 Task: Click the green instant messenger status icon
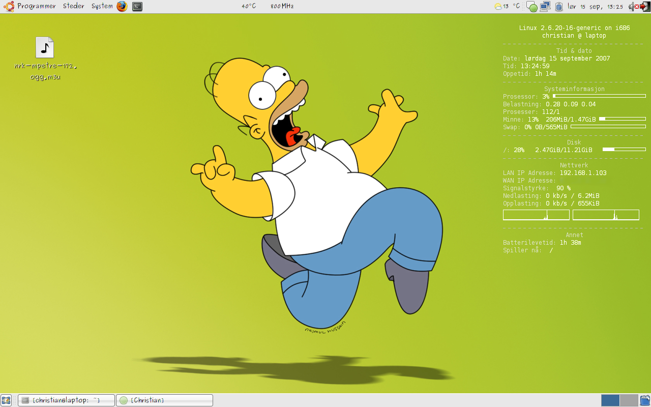(532, 7)
